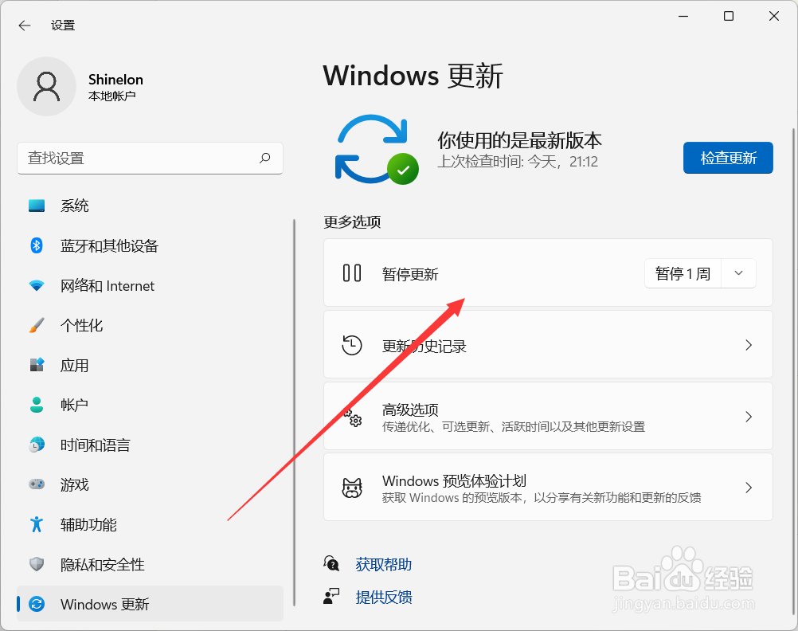
Task: Select 个性化 in the sidebar
Action: 151,325
